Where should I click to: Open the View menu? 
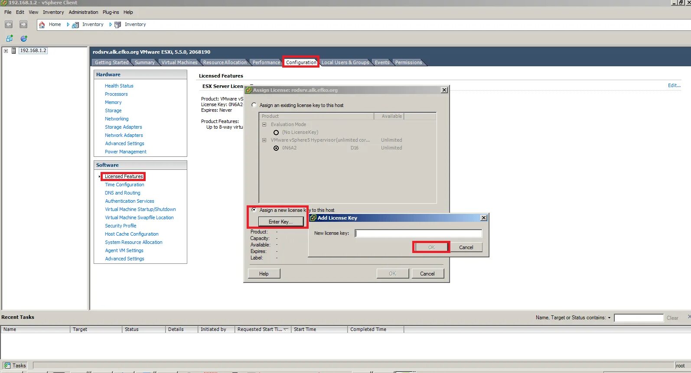point(33,12)
